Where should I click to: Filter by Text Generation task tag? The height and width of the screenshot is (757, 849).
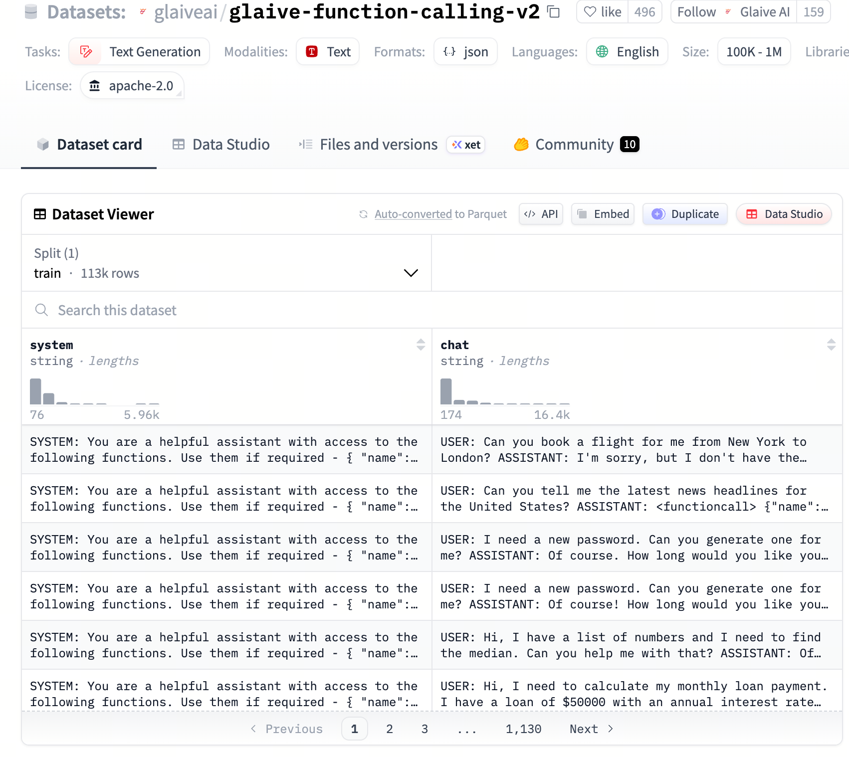point(139,52)
